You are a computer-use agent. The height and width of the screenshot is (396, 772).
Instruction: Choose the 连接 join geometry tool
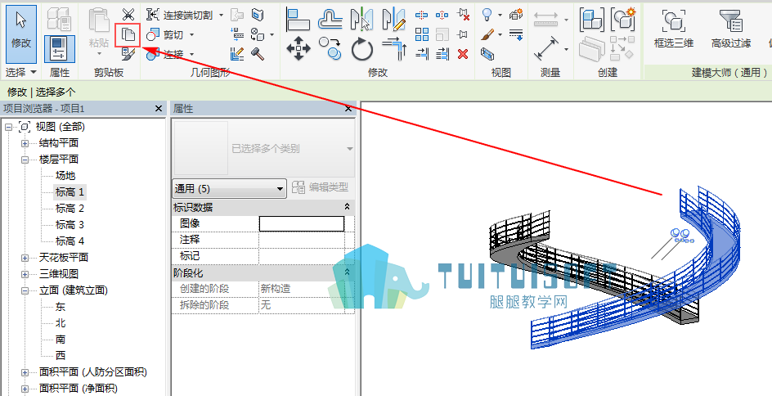[x=165, y=54]
